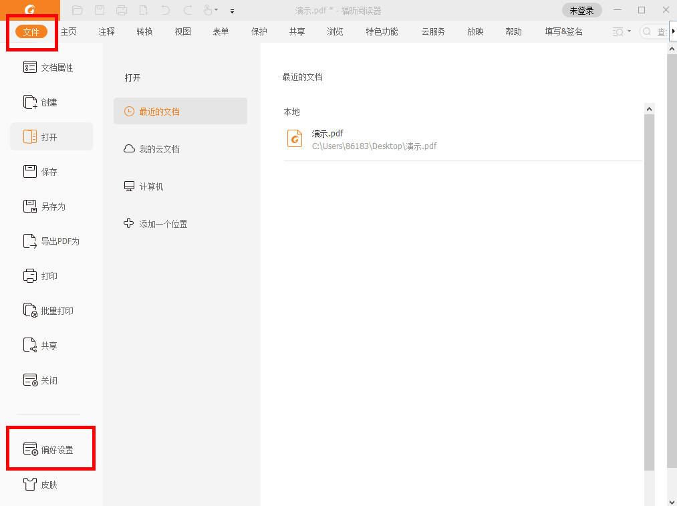Select the Hand tool icon

pos(207,10)
